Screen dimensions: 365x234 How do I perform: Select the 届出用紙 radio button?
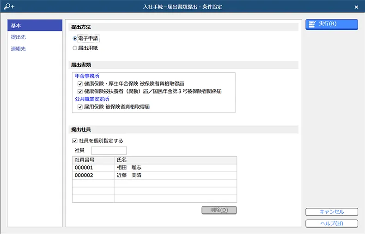pos(75,48)
